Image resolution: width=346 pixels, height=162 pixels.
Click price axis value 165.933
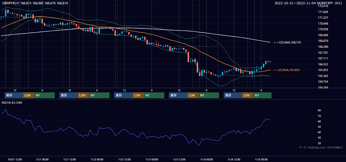pyautogui.click(x=323, y=70)
